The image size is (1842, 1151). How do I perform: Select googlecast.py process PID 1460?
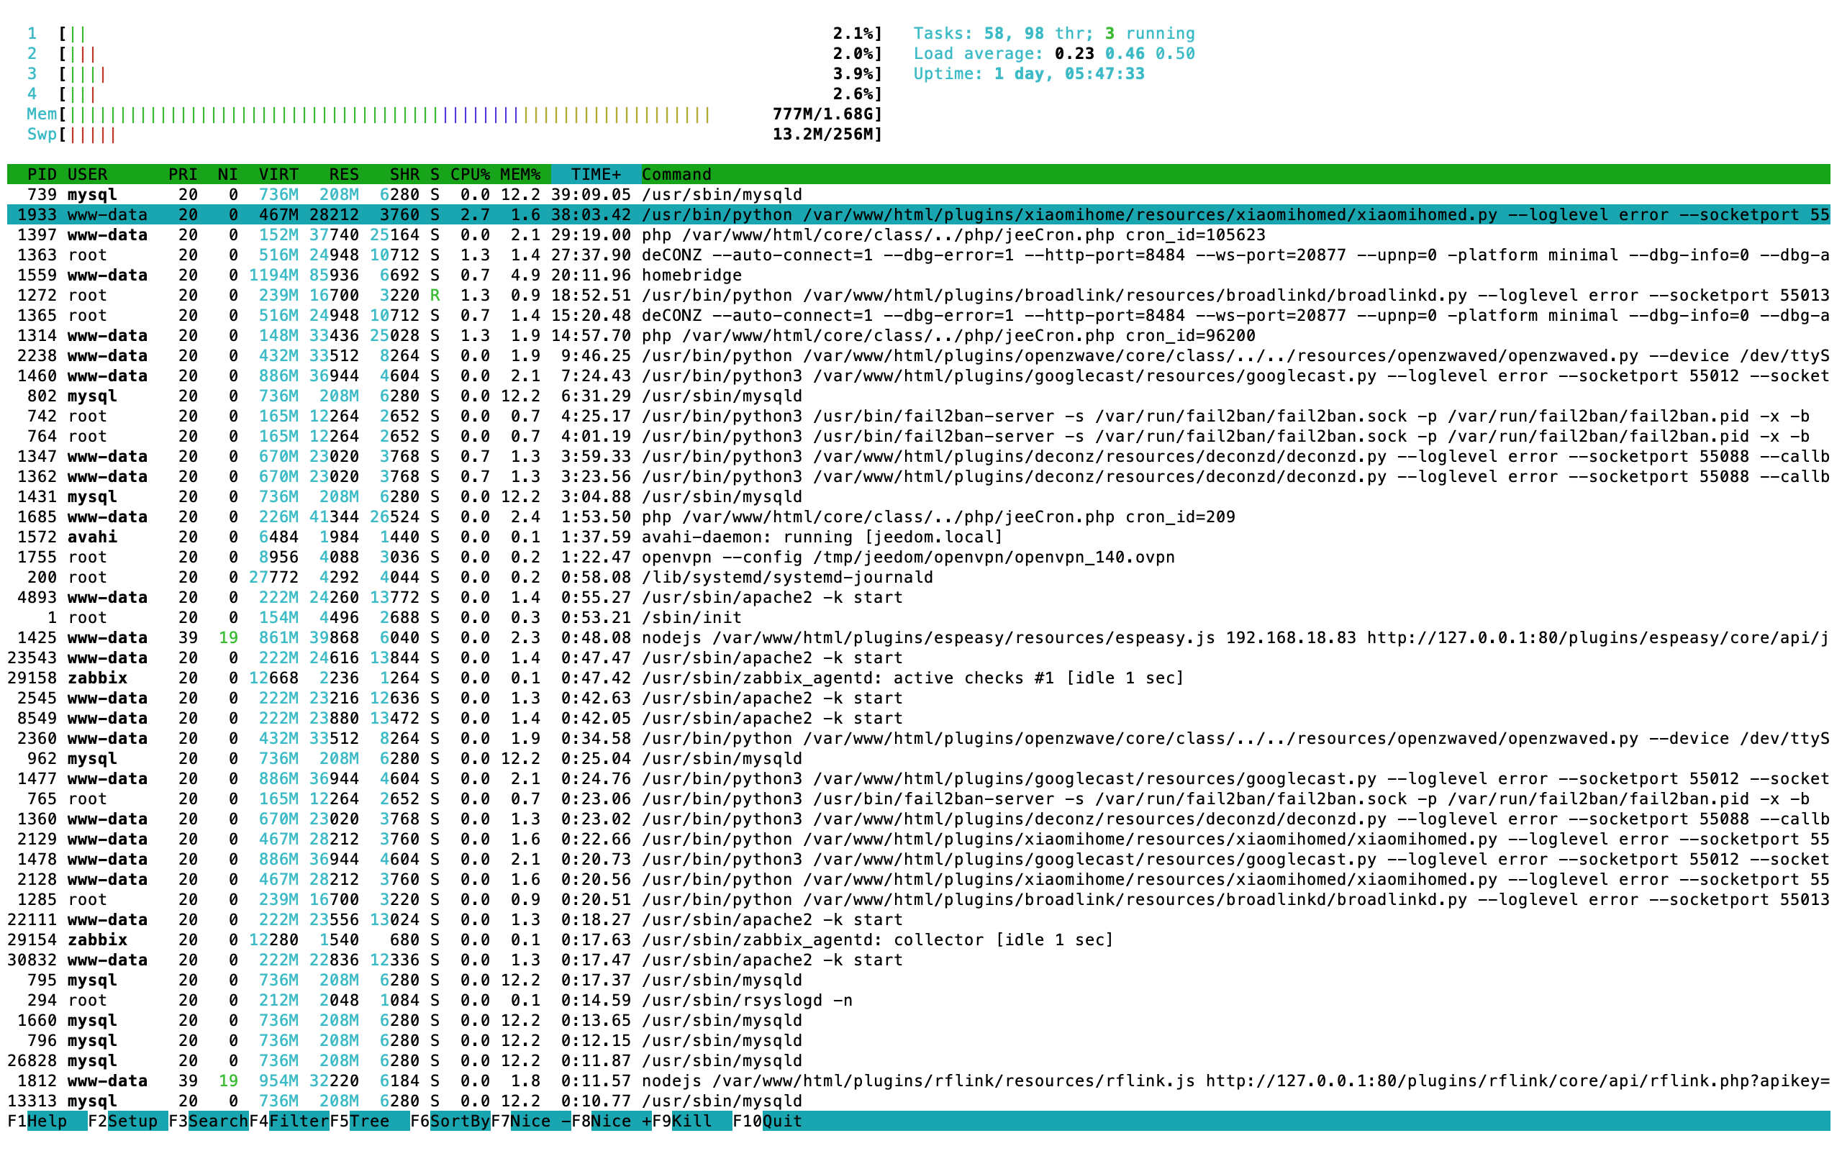[919, 376]
